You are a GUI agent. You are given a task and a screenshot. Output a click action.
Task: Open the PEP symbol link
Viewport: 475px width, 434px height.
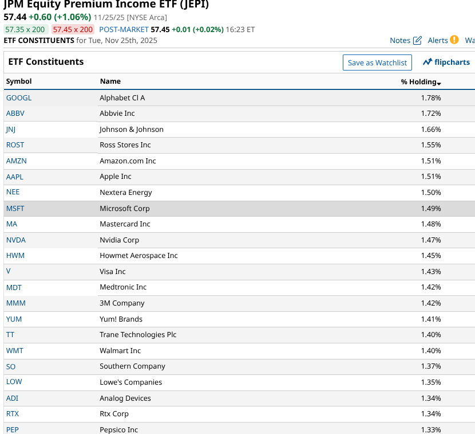(x=13, y=429)
